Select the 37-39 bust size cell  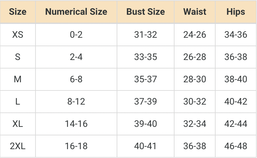[x=146, y=102]
